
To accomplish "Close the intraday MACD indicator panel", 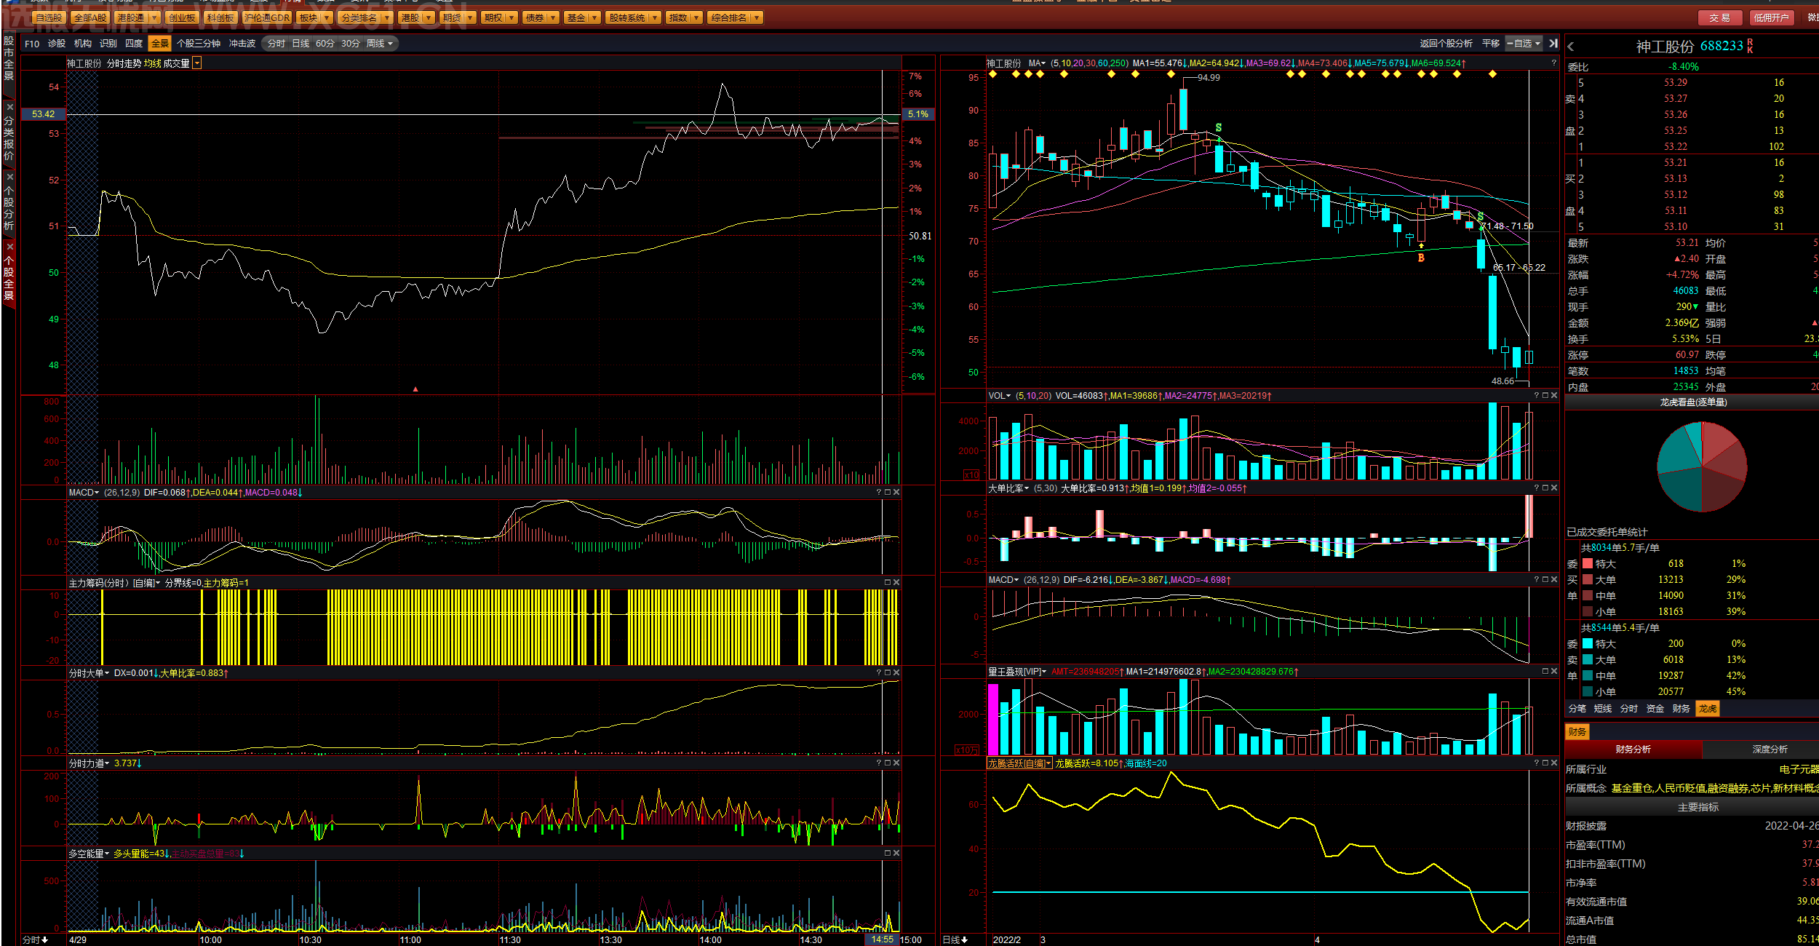I will tap(896, 493).
